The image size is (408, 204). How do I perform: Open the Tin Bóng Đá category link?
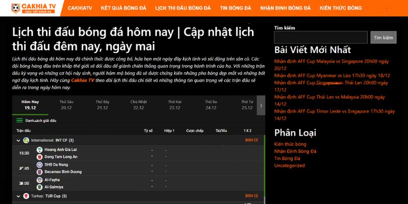coord(287,158)
